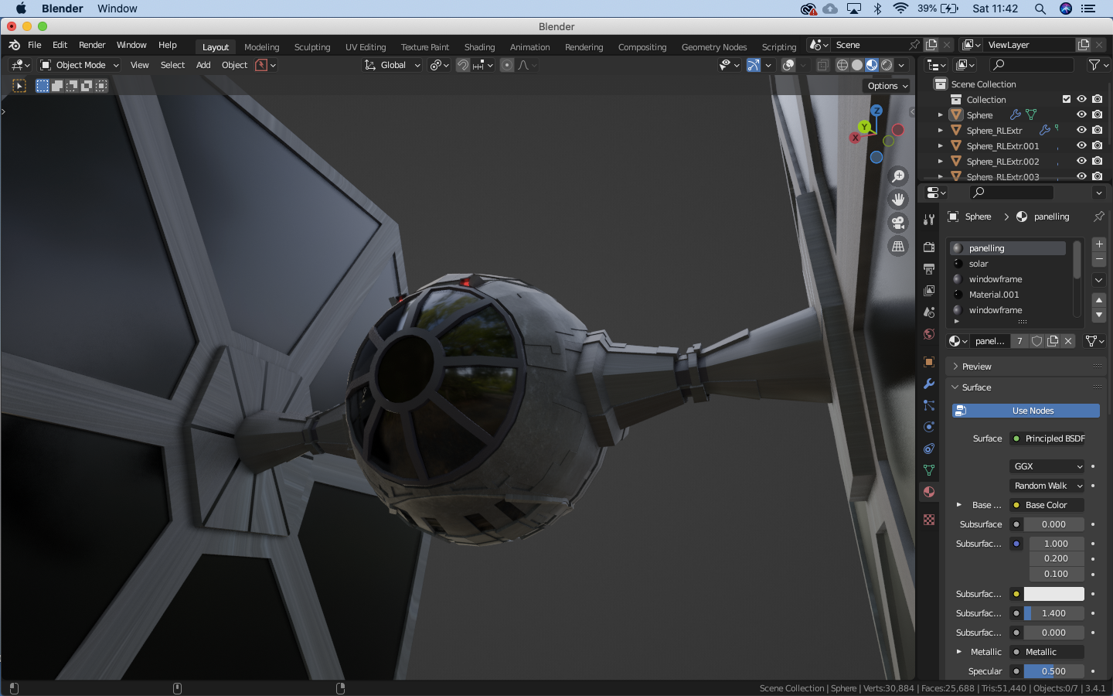Image resolution: width=1113 pixels, height=696 pixels.
Task: Click the Z axis on navigation gizmo
Action: click(876, 111)
